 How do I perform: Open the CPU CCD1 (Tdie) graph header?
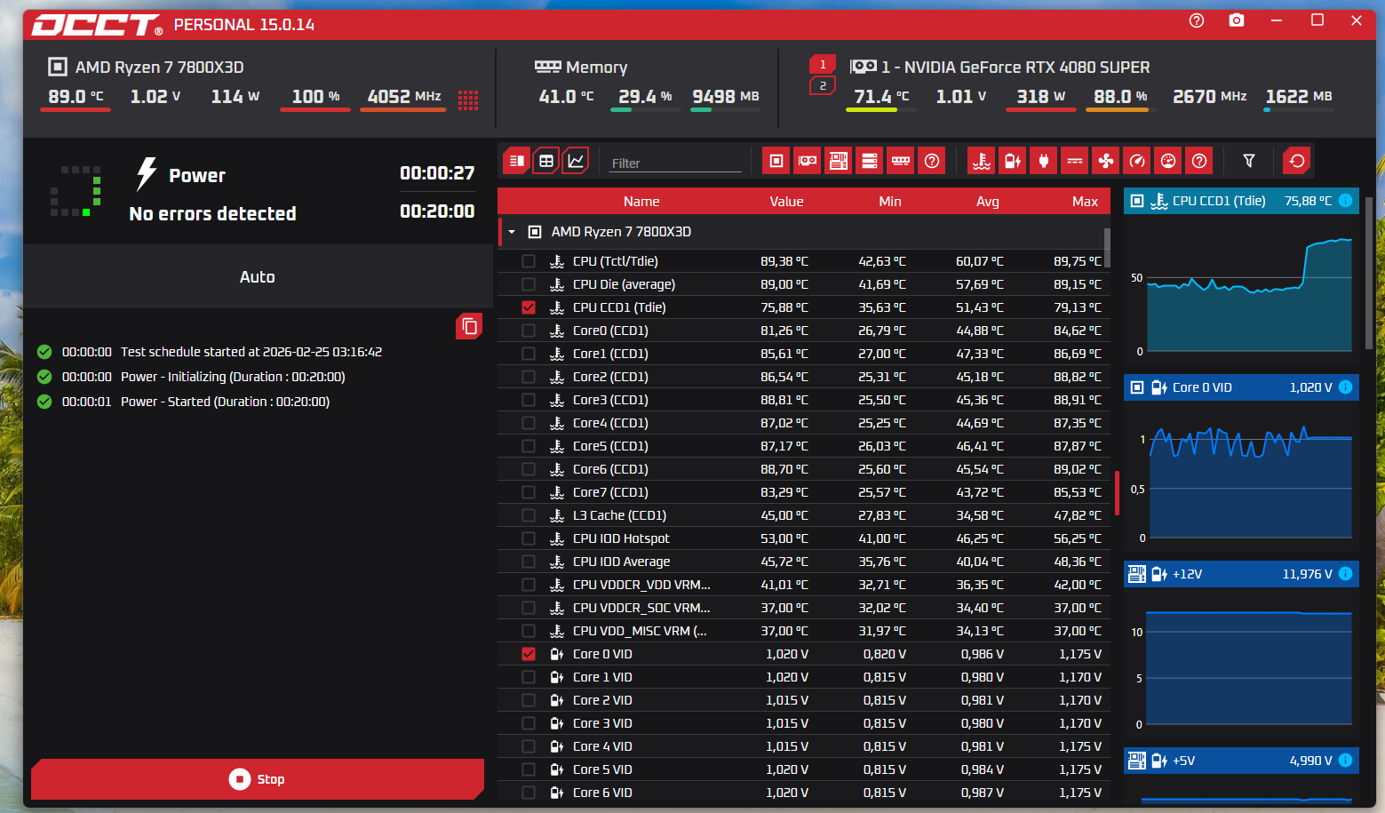tap(1241, 201)
